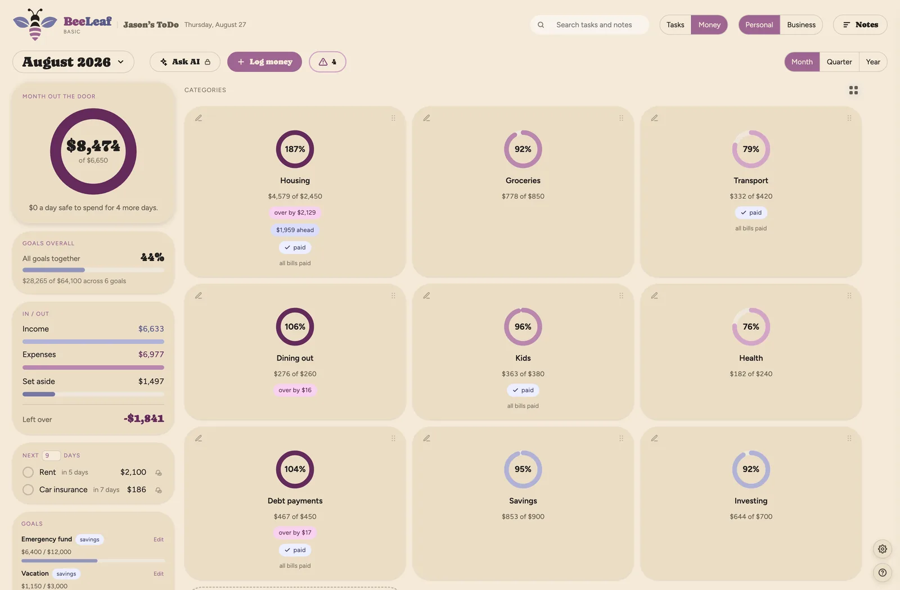Click the Log money button
The image size is (900, 590).
[264, 62]
